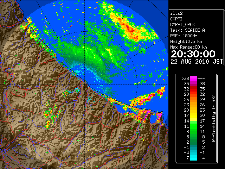Click the magenta streak echo offshore east
The height and width of the screenshot is (169, 225).
148,97
